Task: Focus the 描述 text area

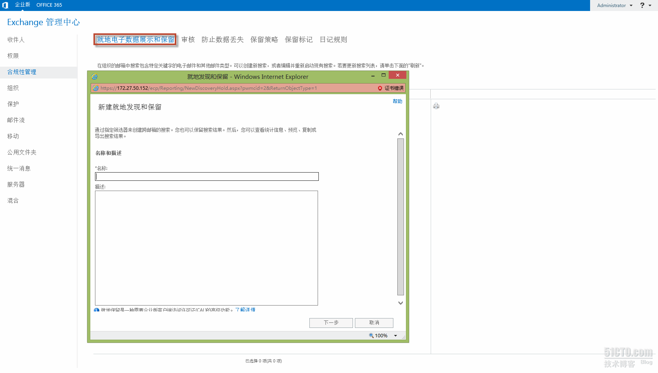Action: [207, 248]
